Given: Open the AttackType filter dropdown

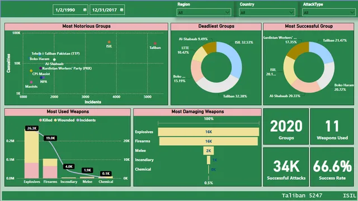Looking at the screenshot, I should [x=329, y=12].
